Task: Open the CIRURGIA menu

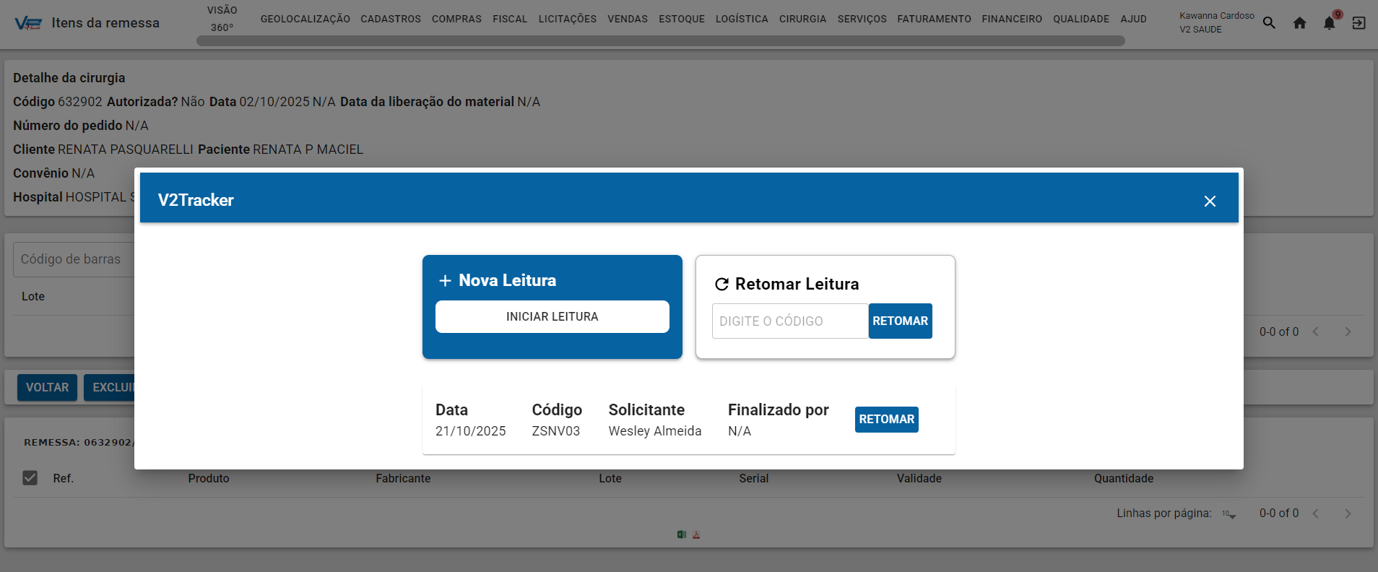Action: coord(802,19)
